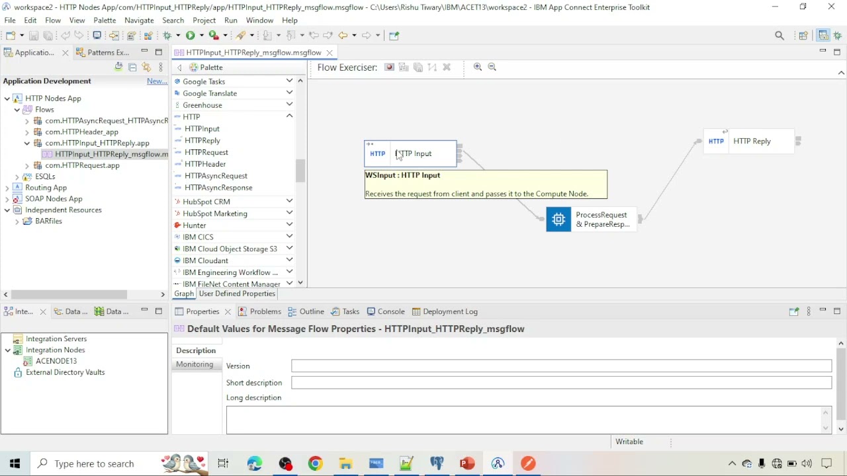Pick HTTPAsyncResponse node from the palette
Viewport: 847px width, 476px height.
coord(218,188)
